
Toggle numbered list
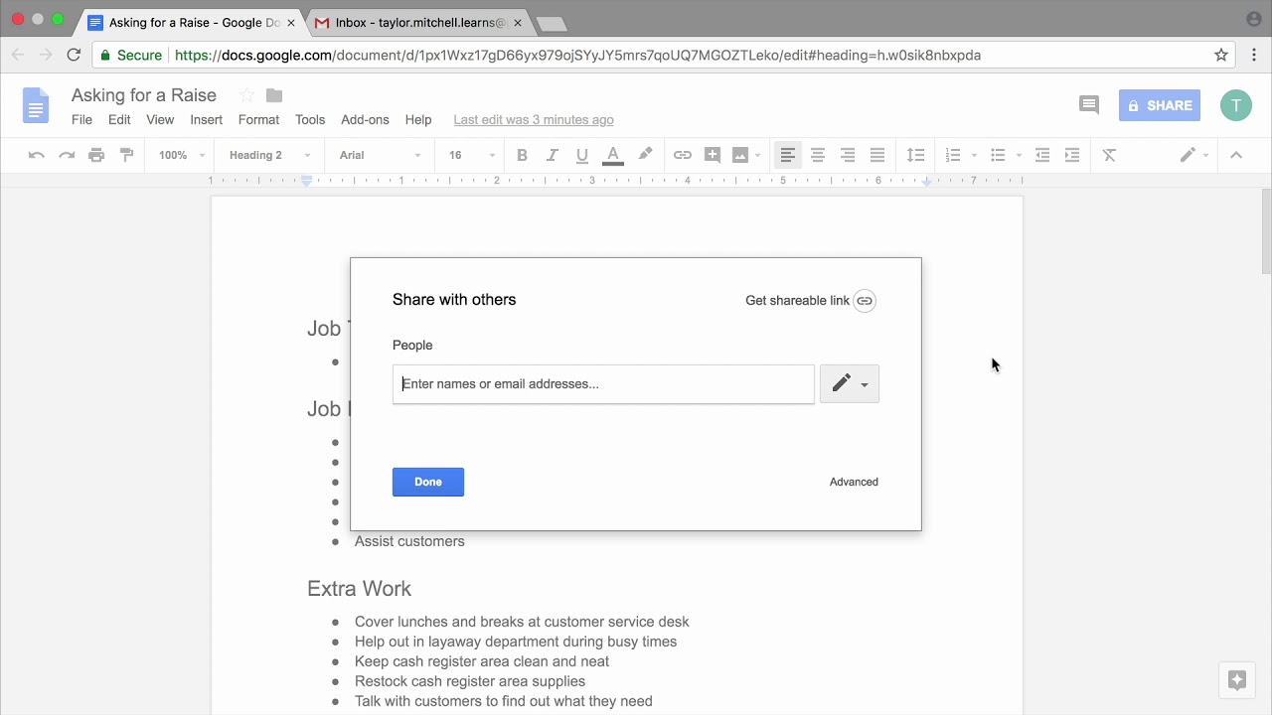pos(953,155)
